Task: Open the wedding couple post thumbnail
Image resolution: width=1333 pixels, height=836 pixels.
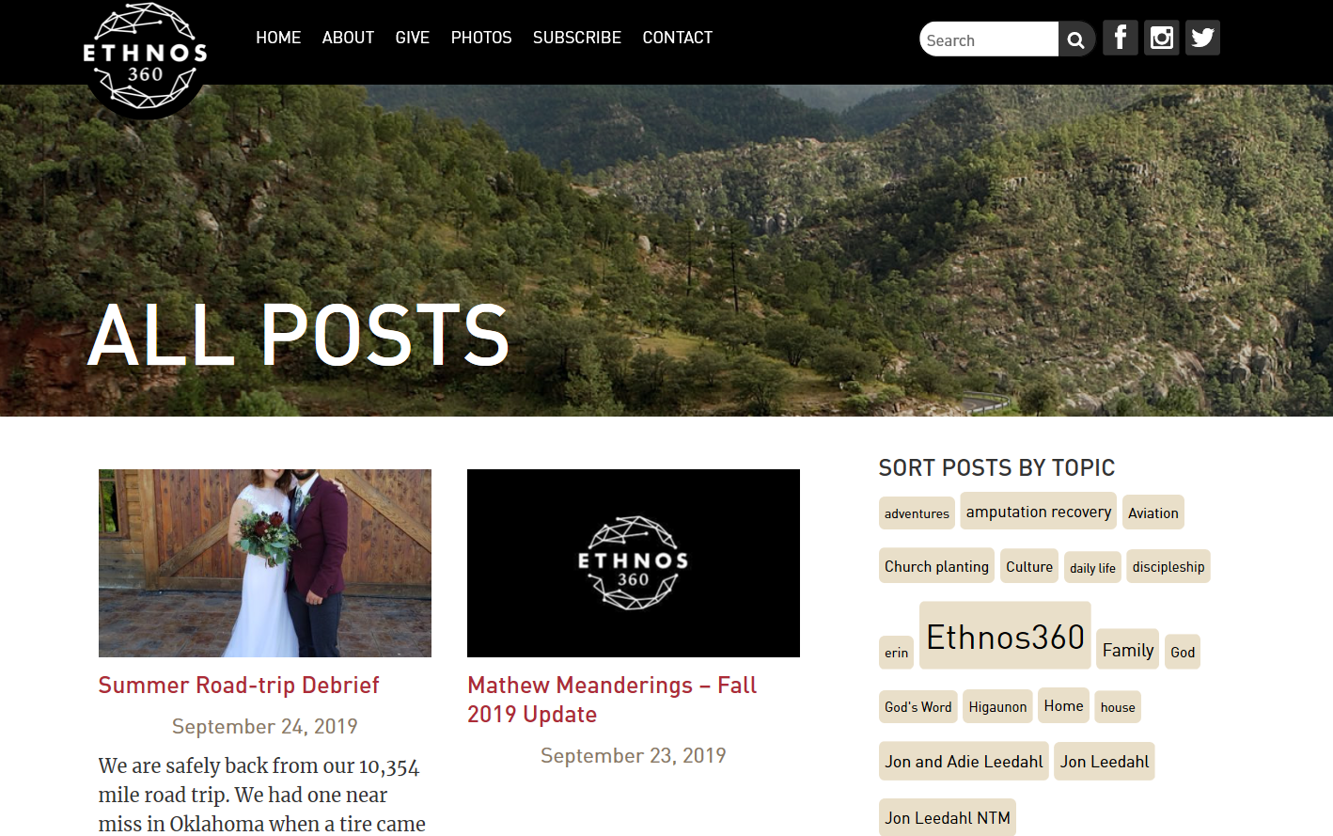Action: point(265,563)
